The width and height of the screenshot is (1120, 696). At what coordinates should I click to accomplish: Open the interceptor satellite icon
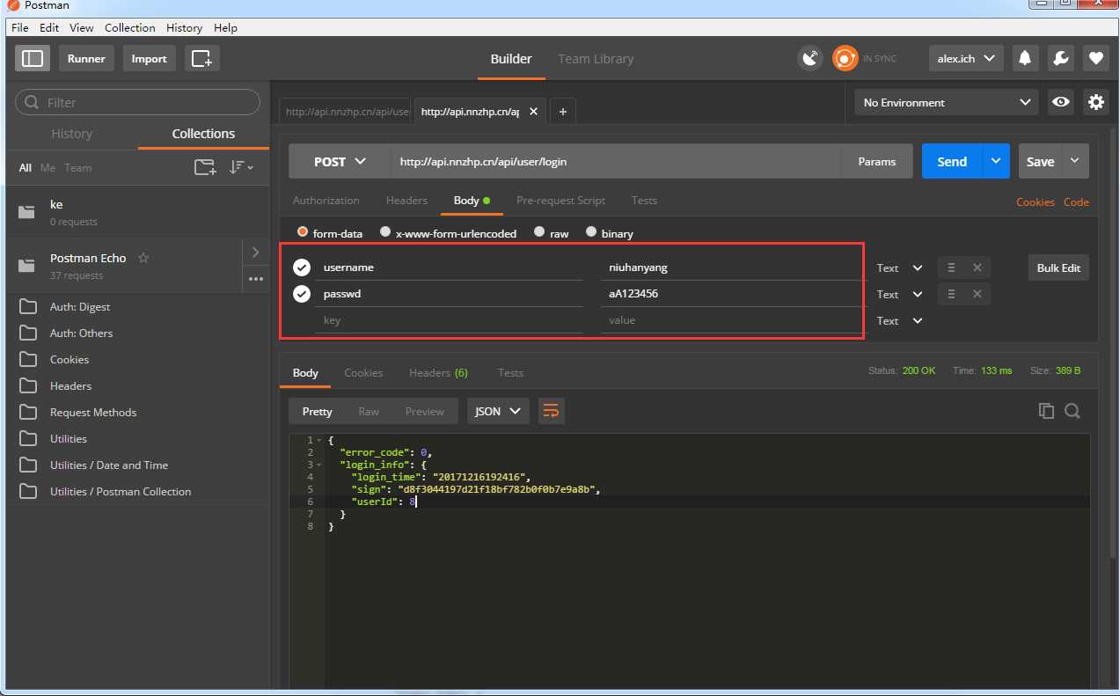click(809, 59)
